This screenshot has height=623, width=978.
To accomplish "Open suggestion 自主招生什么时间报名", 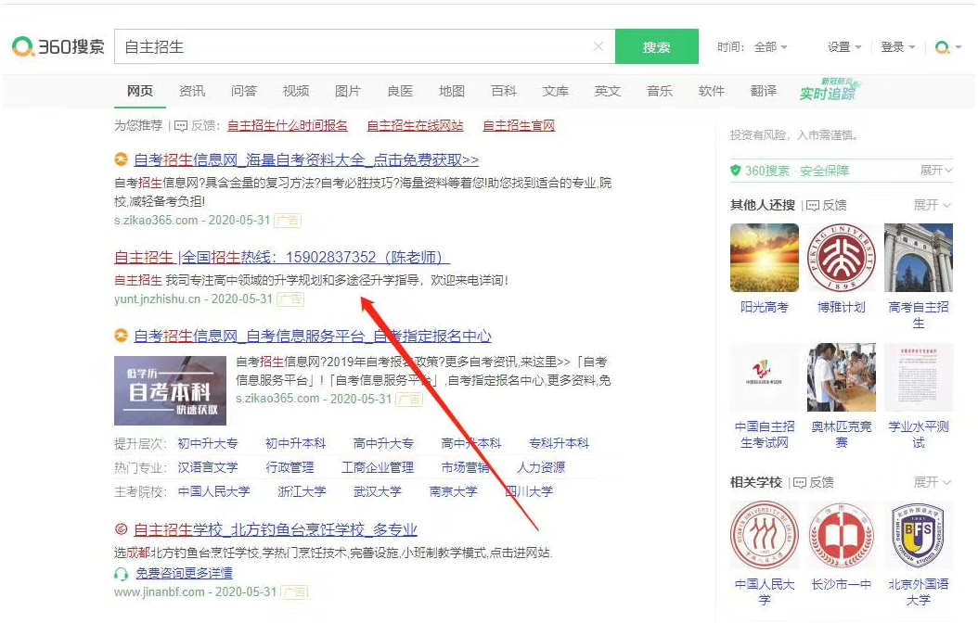I will tap(288, 125).
